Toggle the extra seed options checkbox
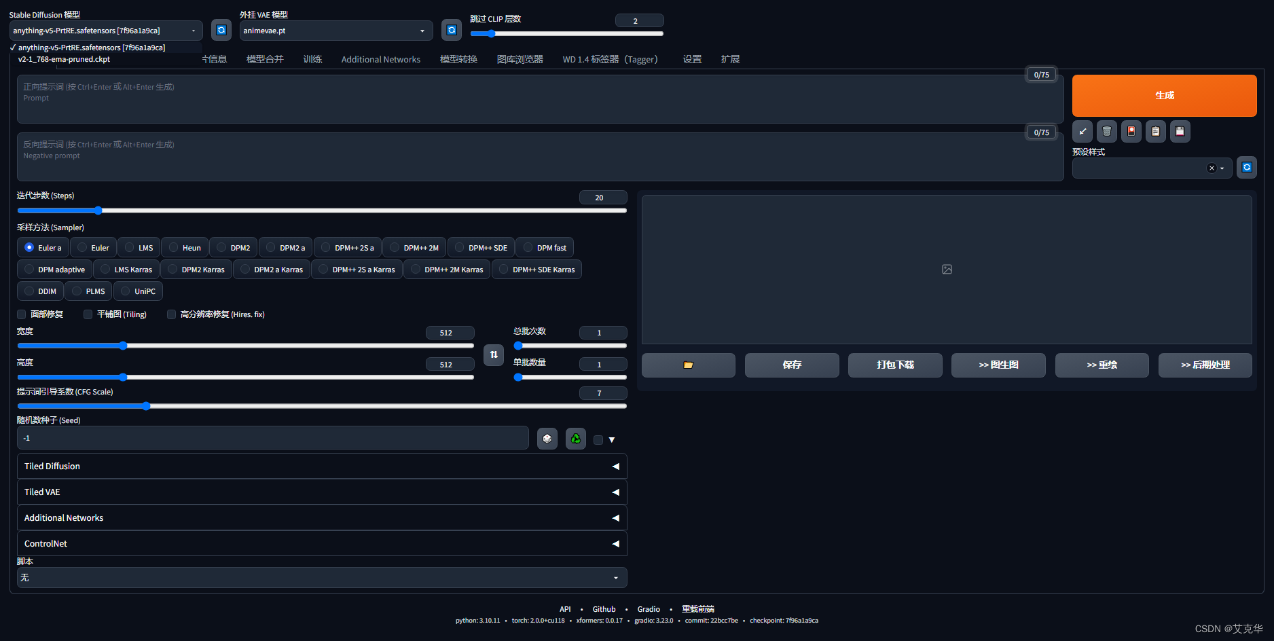1274x641 pixels. tap(598, 440)
